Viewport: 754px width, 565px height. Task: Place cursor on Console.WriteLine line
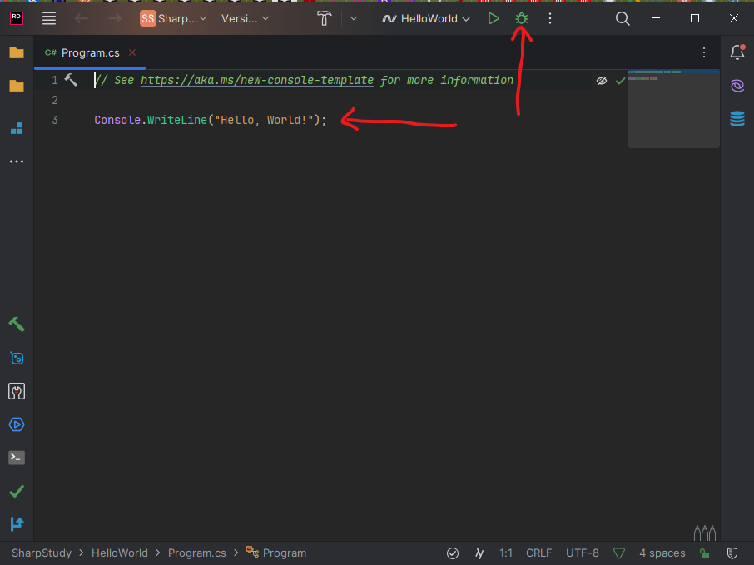[x=211, y=120]
